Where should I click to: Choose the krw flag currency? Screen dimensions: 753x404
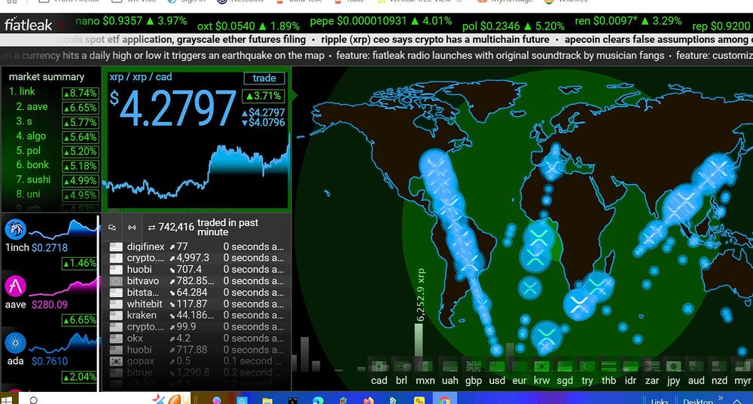541,367
